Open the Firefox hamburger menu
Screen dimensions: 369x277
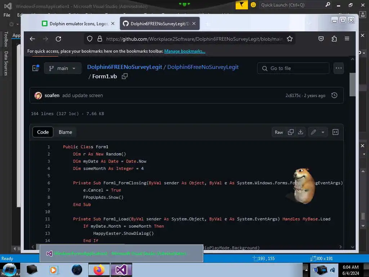347,39
